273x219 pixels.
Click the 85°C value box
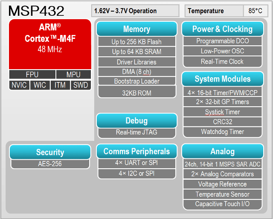(256, 11)
